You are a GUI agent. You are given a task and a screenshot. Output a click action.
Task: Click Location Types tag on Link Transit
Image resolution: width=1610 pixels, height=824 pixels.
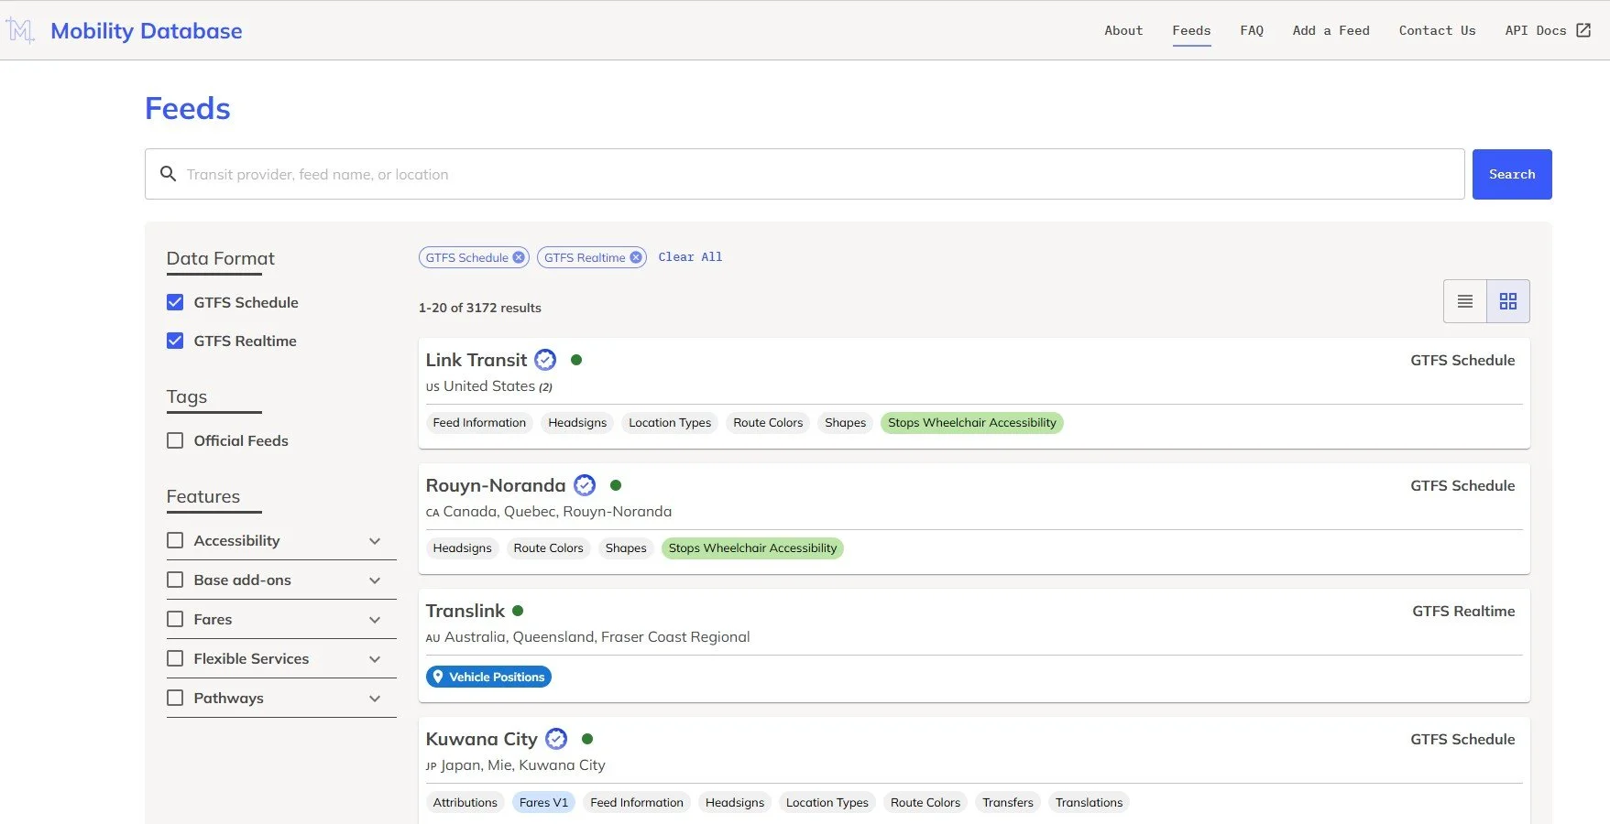coord(670,423)
